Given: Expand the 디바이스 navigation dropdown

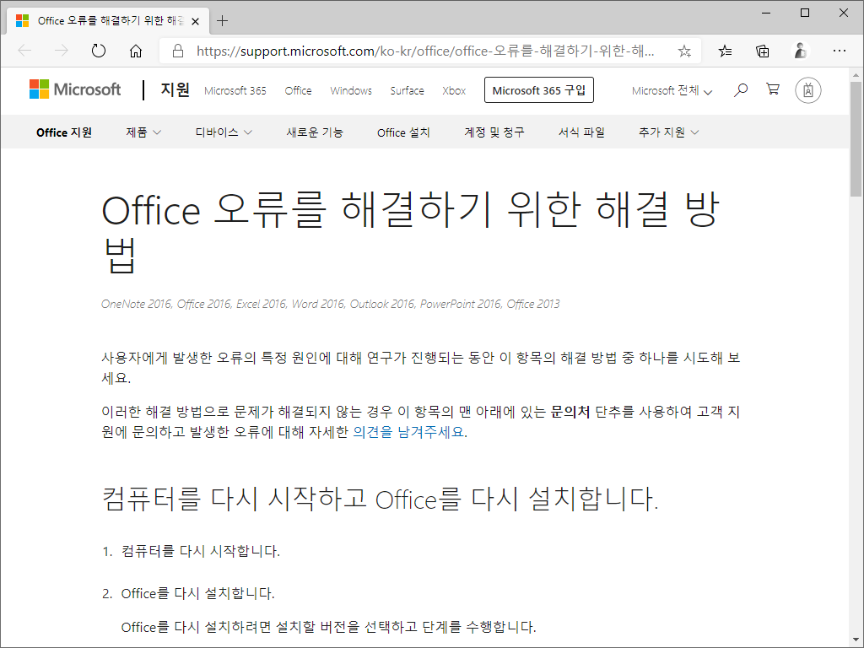Looking at the screenshot, I should tap(222, 132).
